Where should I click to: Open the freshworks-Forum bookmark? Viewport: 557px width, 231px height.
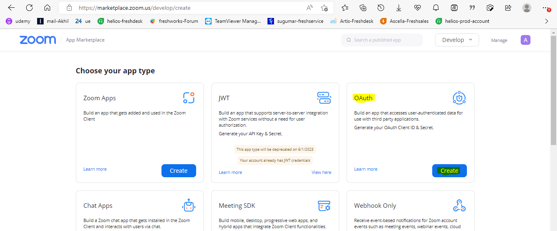(174, 21)
